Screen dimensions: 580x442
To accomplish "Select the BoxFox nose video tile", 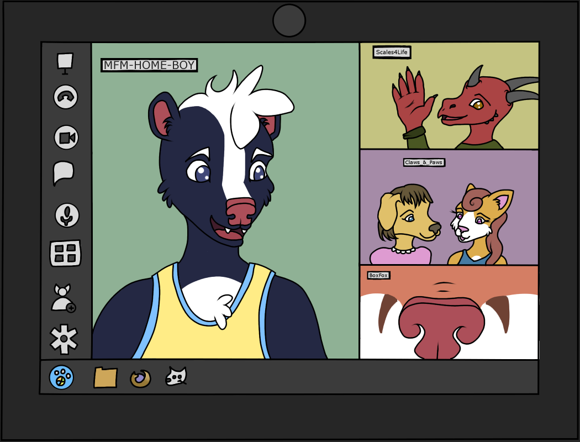I will point(450,313).
